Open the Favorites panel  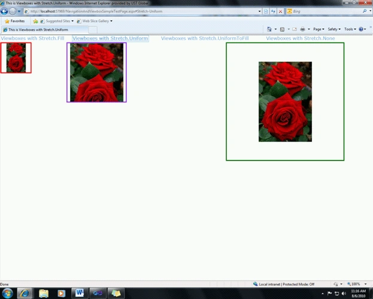[15, 21]
